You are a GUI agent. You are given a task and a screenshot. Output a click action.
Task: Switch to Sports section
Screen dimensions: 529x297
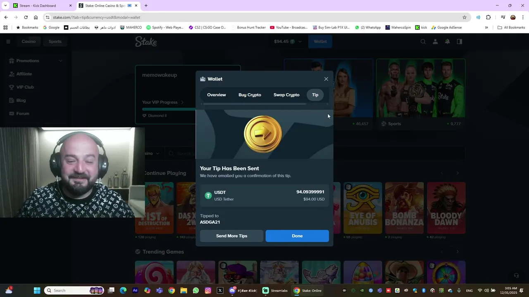[55, 41]
